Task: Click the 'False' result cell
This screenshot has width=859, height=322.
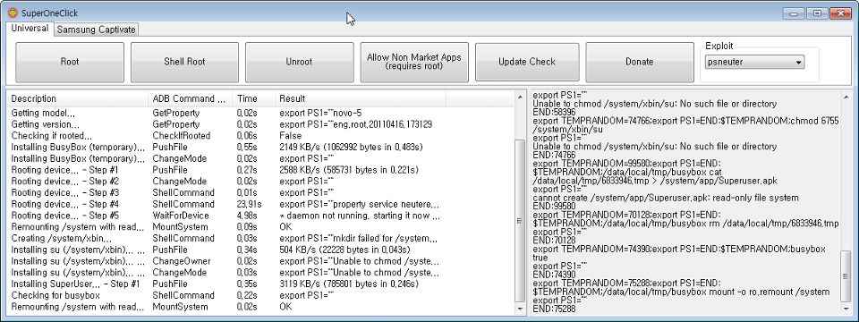Action: pos(290,136)
